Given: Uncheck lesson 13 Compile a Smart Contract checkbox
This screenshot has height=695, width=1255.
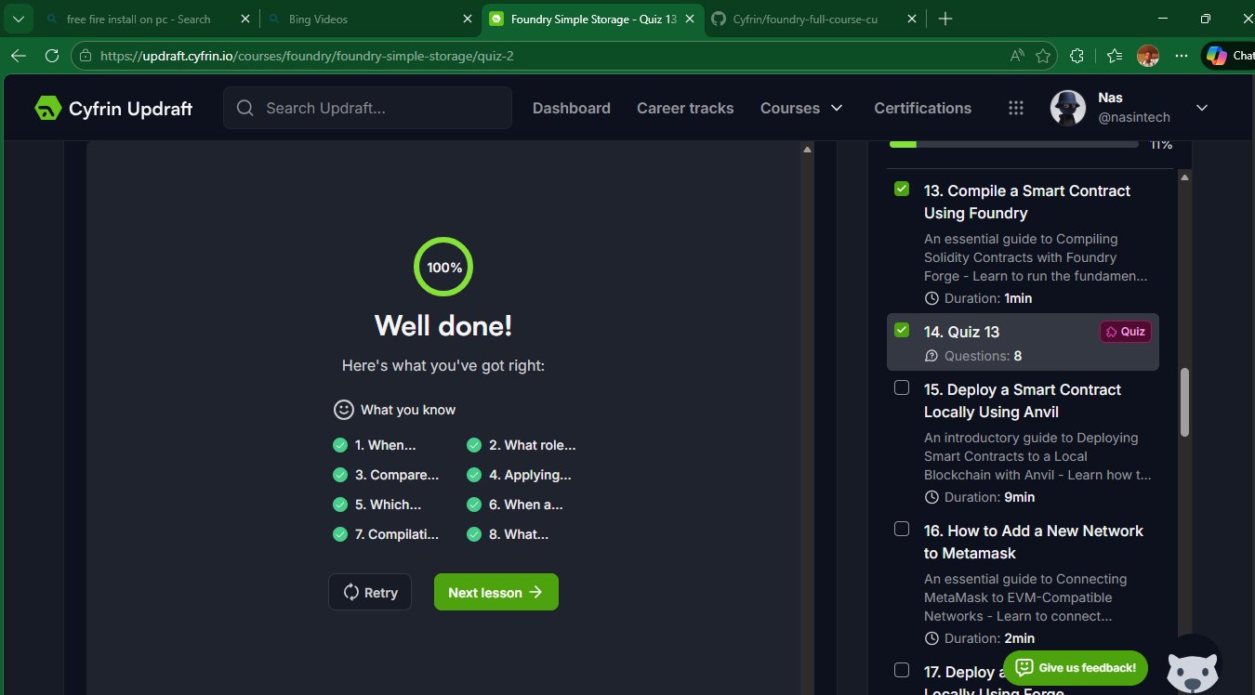Looking at the screenshot, I should 902,190.
